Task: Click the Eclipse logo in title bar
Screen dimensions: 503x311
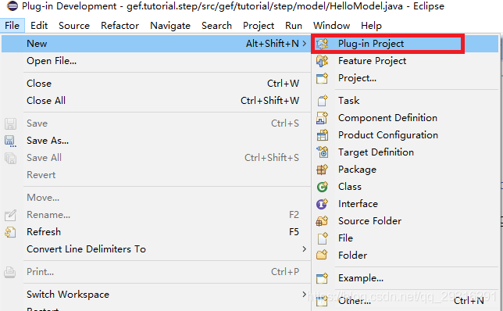Action: tap(12, 5)
